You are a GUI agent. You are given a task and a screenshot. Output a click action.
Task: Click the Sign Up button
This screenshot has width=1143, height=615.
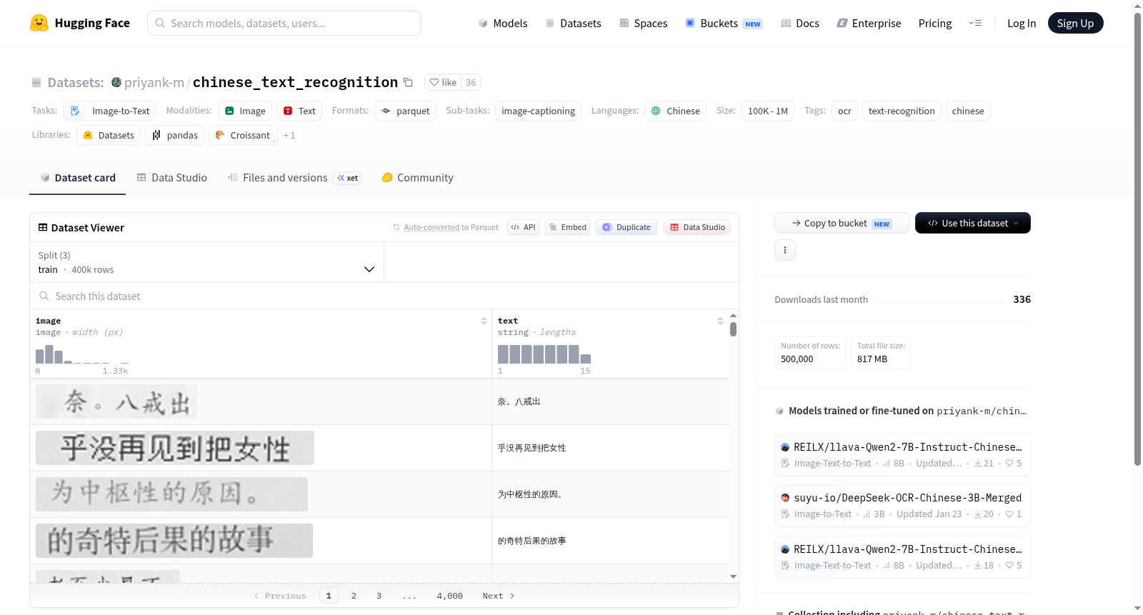1075,23
